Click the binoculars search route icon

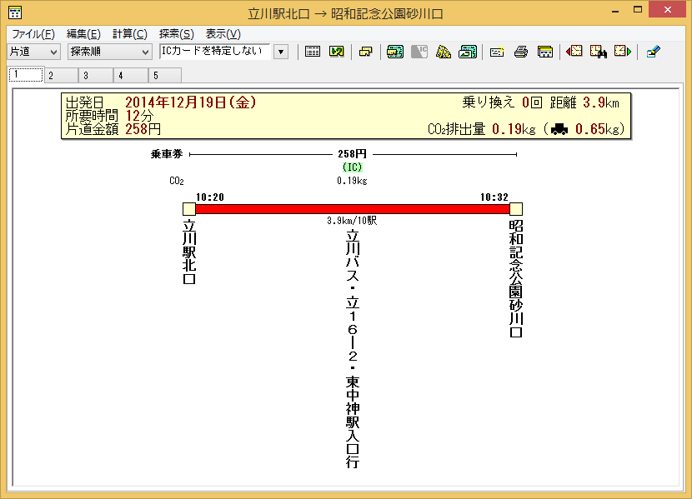click(x=599, y=52)
